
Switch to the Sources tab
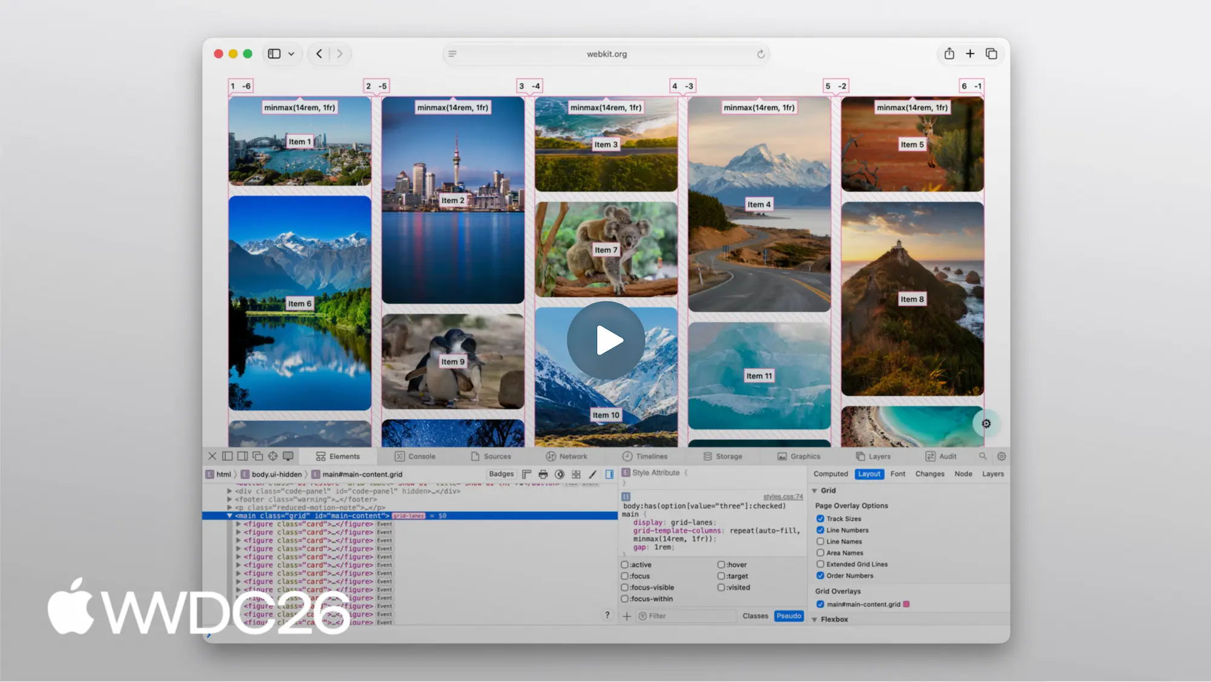click(x=491, y=456)
